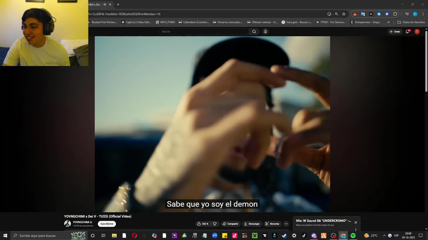This screenshot has height=240, width=428.
Task: Open the Extensions puzzle menu
Action: pos(395,14)
